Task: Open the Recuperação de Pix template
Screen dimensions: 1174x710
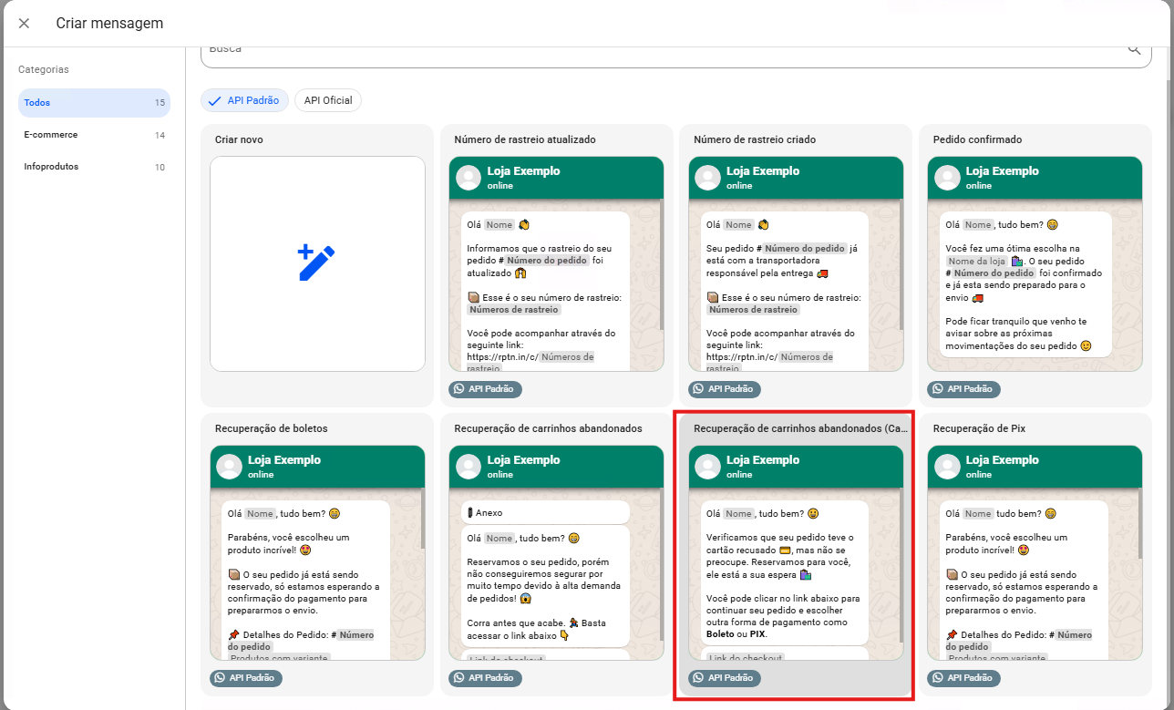Action: coord(1035,556)
